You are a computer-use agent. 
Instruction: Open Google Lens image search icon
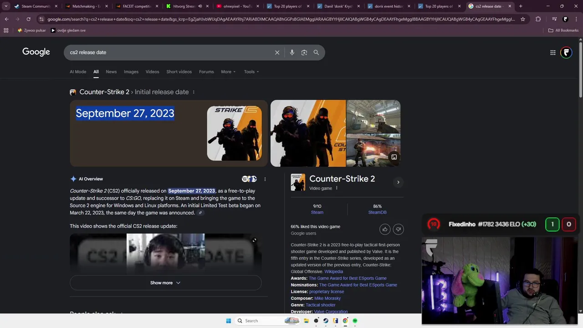click(304, 52)
